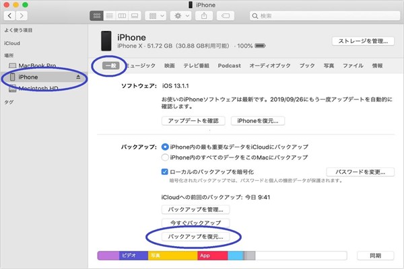Open the Podcast tab
The width and height of the screenshot is (404, 269).
pyautogui.click(x=230, y=66)
